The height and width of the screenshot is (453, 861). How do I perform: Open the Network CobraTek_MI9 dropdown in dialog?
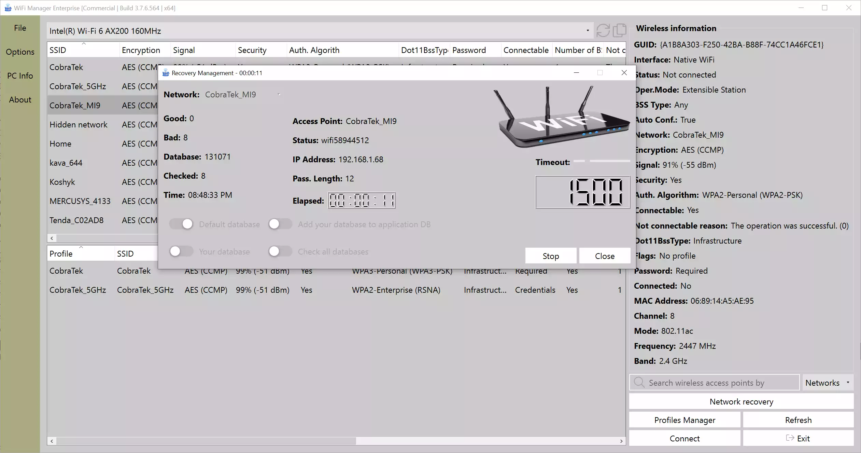(243, 95)
